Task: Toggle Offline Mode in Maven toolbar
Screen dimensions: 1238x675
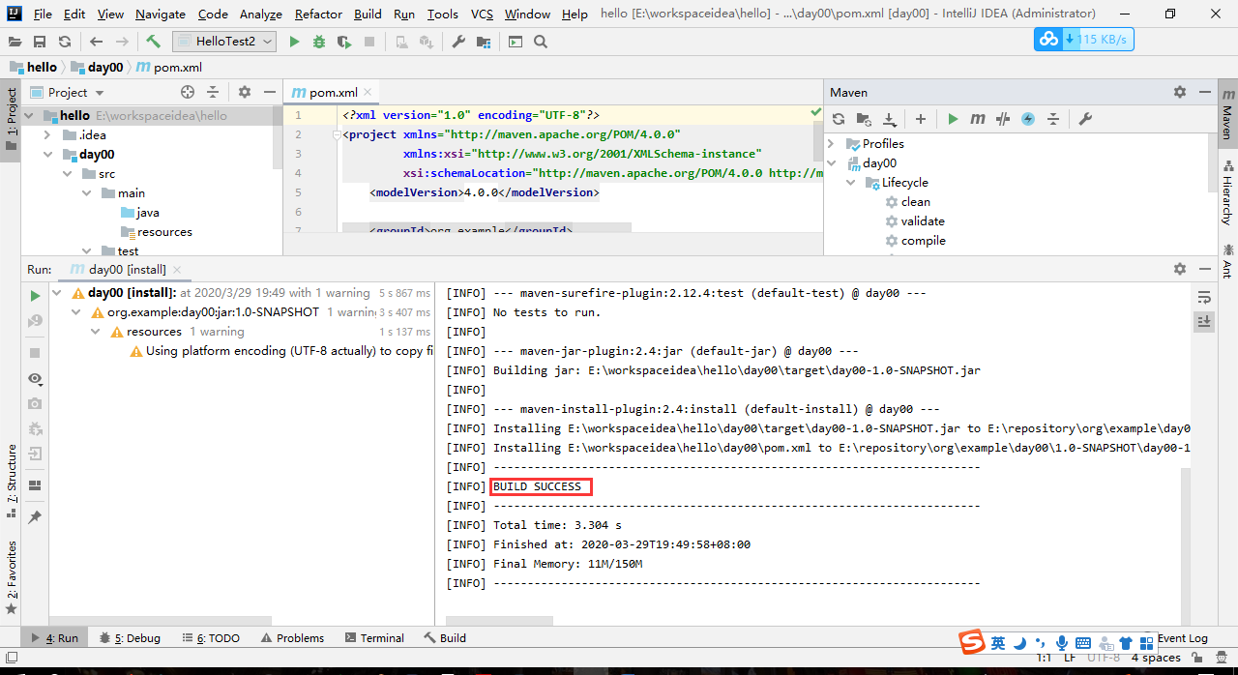Action: (x=1003, y=119)
